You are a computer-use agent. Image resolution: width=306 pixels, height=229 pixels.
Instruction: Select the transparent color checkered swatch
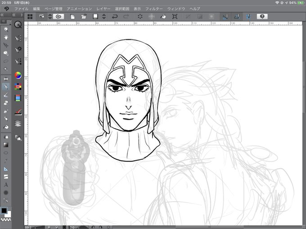[x=6, y=220]
